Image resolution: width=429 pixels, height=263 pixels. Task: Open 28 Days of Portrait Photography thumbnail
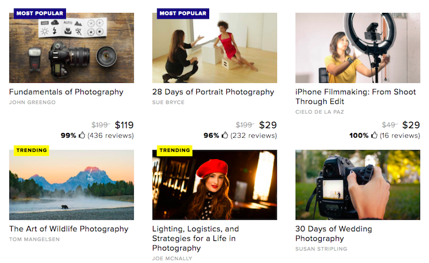(214, 48)
